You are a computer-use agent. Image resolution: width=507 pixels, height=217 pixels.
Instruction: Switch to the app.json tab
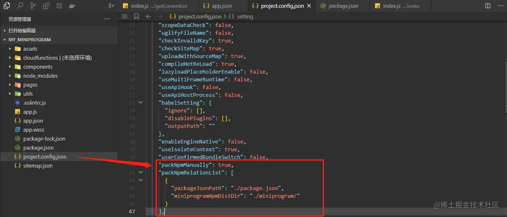click(x=223, y=6)
